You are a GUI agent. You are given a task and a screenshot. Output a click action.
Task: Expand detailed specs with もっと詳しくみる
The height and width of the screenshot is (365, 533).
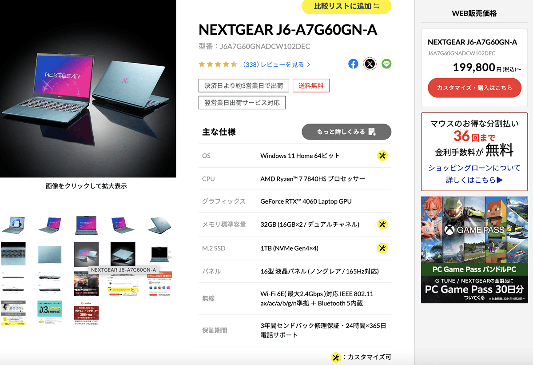[346, 132]
